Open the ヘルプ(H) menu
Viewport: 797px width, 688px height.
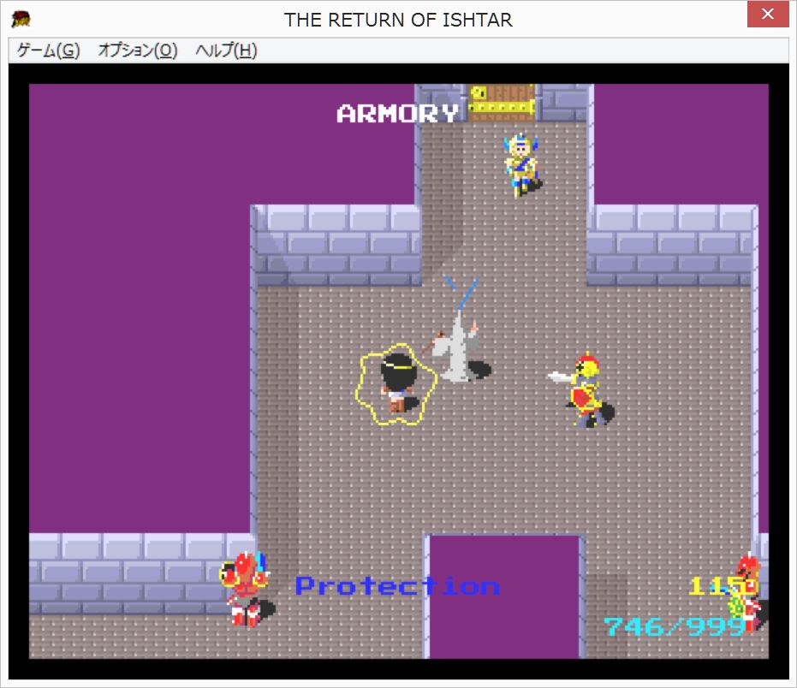point(226,50)
